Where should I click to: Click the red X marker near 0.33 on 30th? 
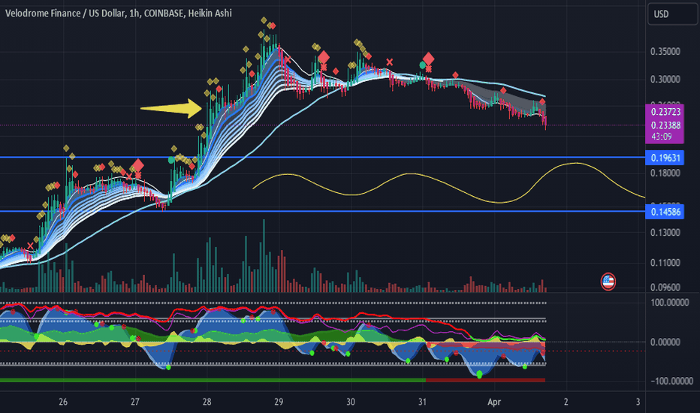(x=390, y=62)
